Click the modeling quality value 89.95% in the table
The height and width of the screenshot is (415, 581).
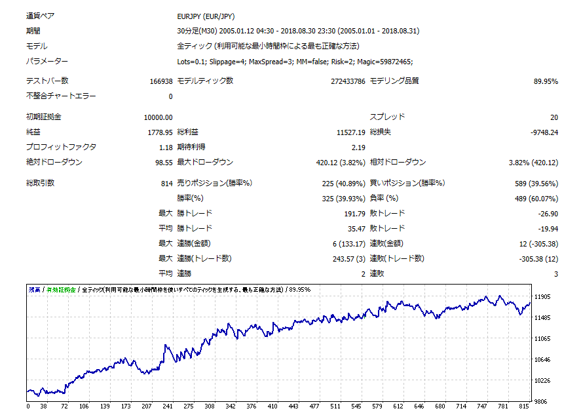546,81
